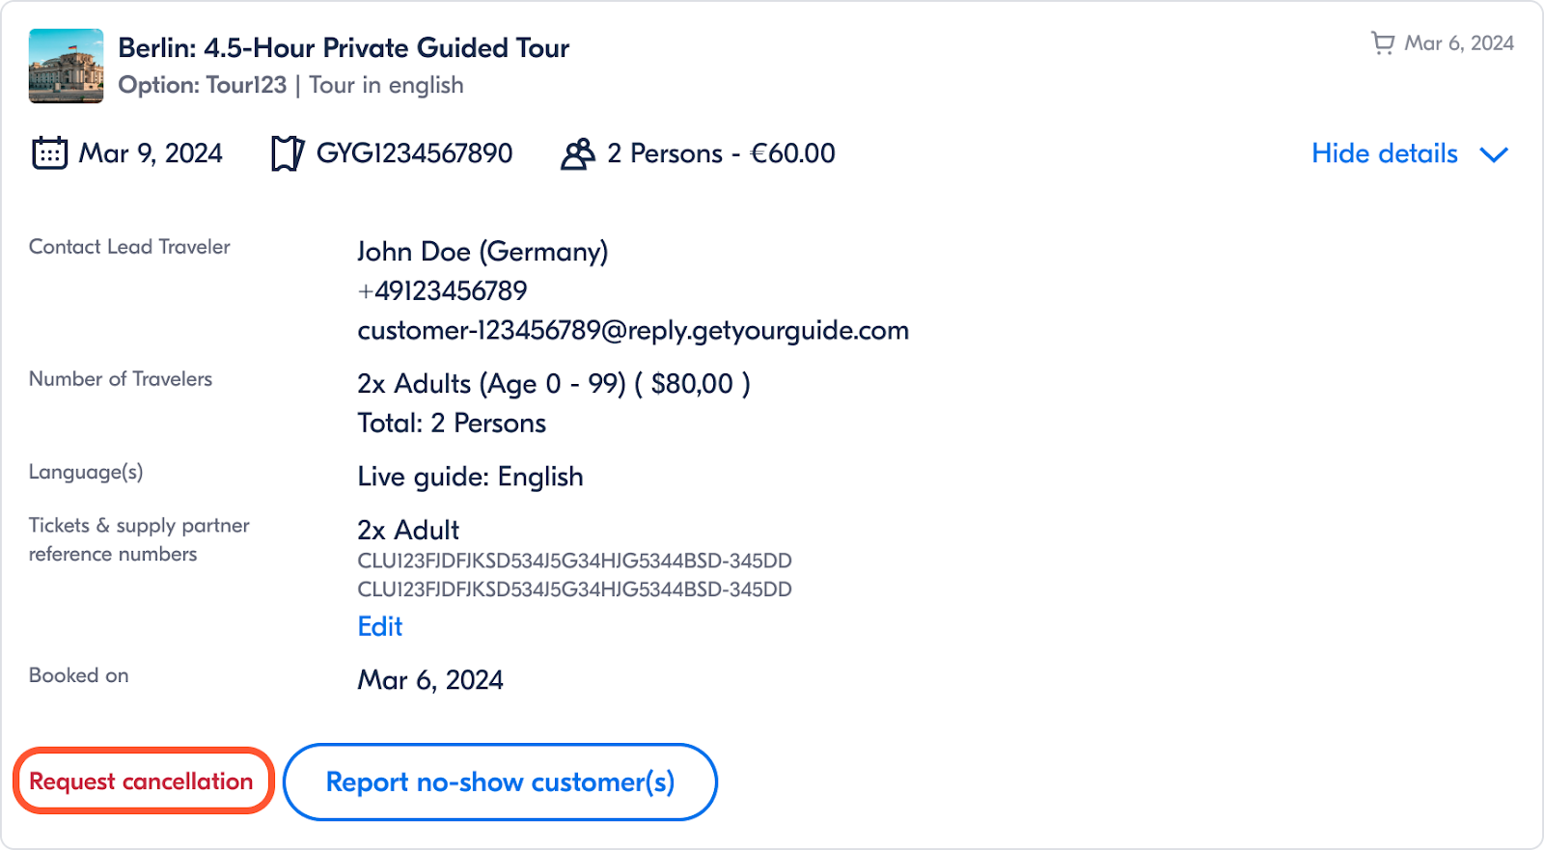This screenshot has width=1544, height=850.
Task: Click booking number GYG1234567890
Action: coord(415,153)
